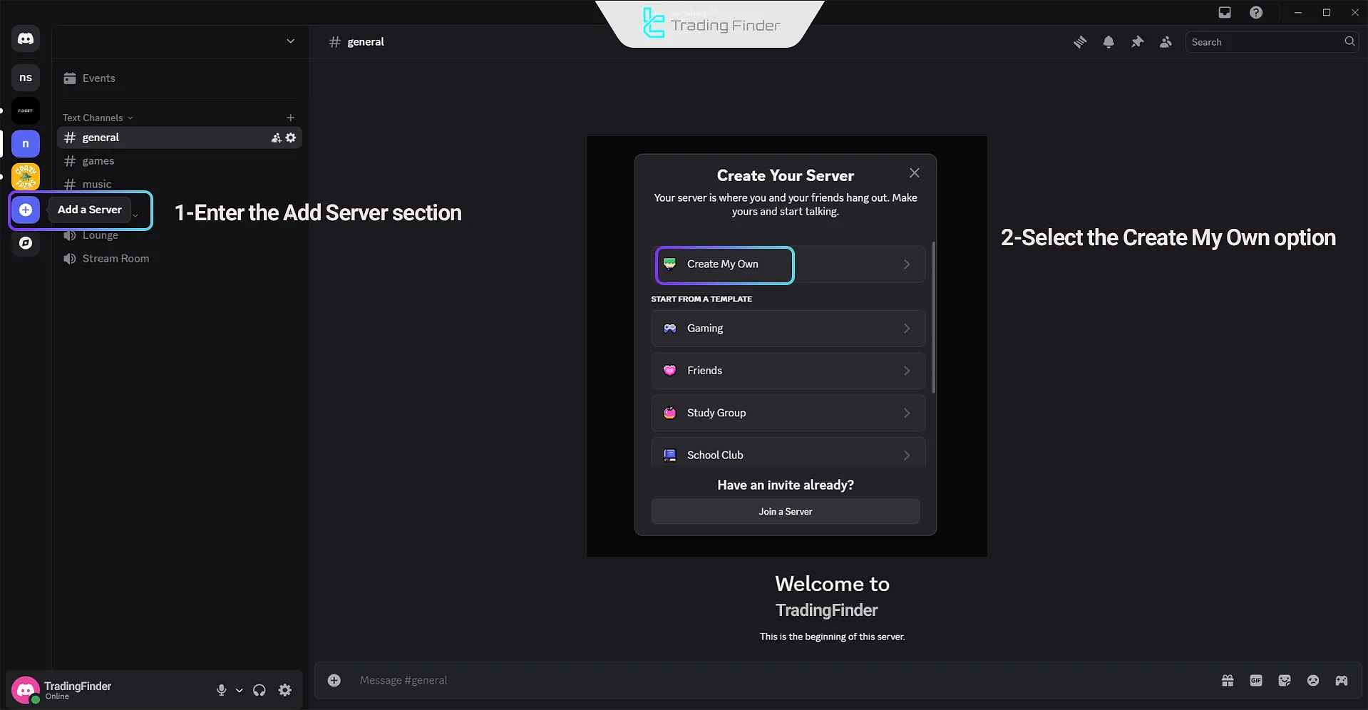
Task: Open User Settings gear icon
Action: (285, 690)
